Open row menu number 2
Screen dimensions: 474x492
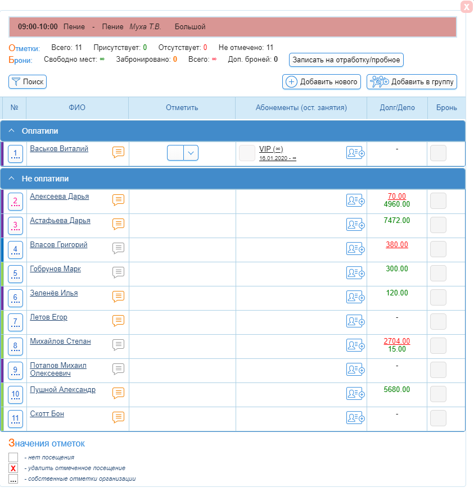[15, 202]
